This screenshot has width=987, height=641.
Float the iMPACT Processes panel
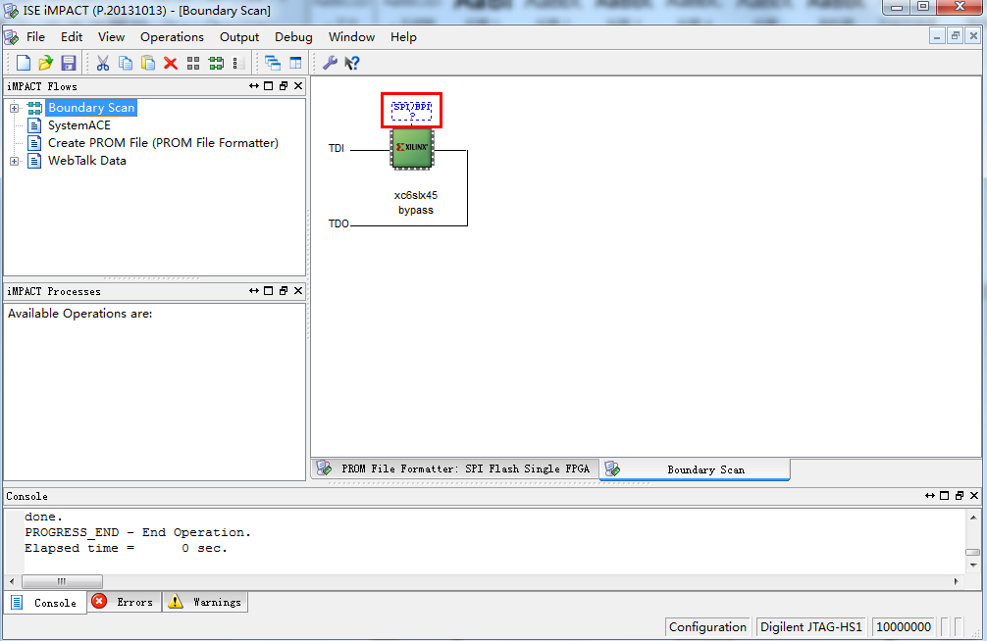(284, 291)
